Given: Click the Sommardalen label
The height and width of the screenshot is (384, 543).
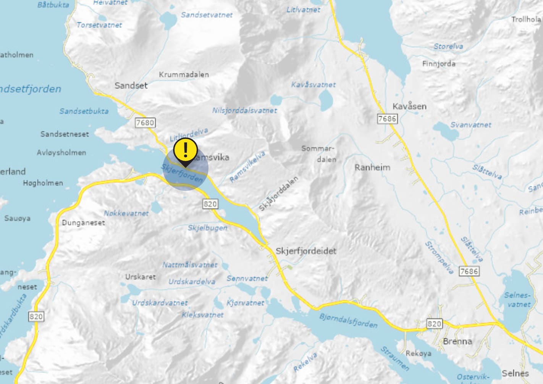Looking at the screenshot, I should 318,153.
